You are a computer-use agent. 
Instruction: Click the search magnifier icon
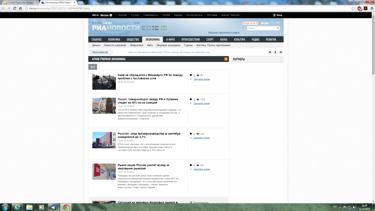[277, 28]
